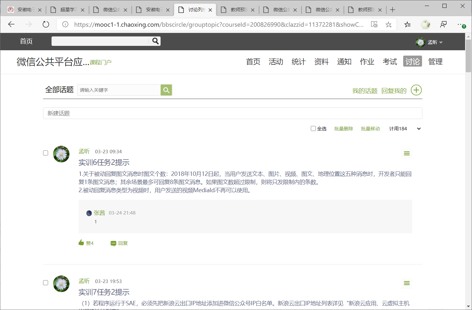Click the thumbs-up 赞 icon

tap(81, 243)
